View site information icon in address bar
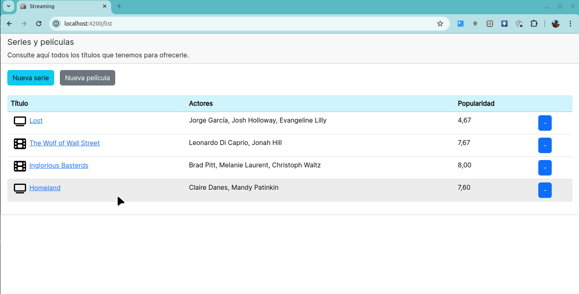 coord(57,24)
